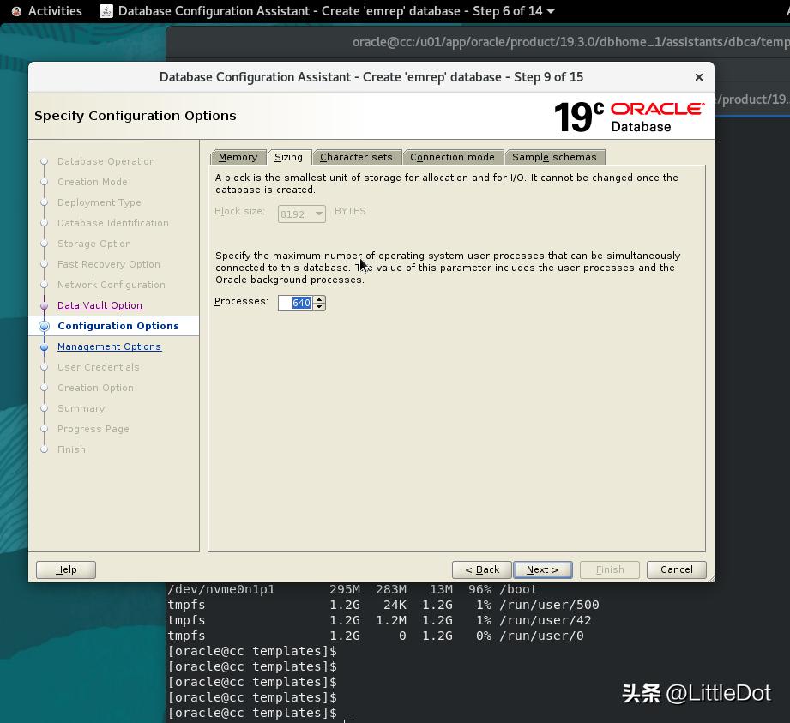Click the Java app icon in top bar
Screen dimensions: 790x723
pyautogui.click(x=106, y=11)
